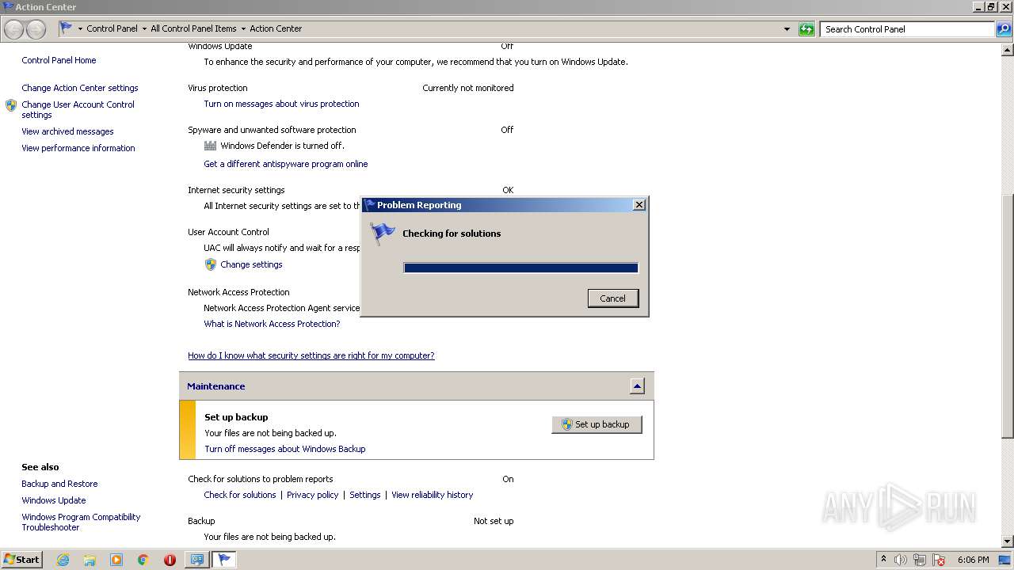1014x570 pixels.
Task: Collapse the Maintenance section
Action: (x=637, y=386)
